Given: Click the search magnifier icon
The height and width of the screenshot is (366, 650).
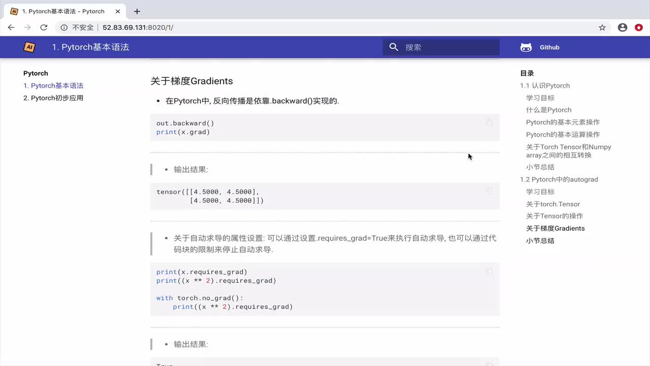Looking at the screenshot, I should click(394, 47).
